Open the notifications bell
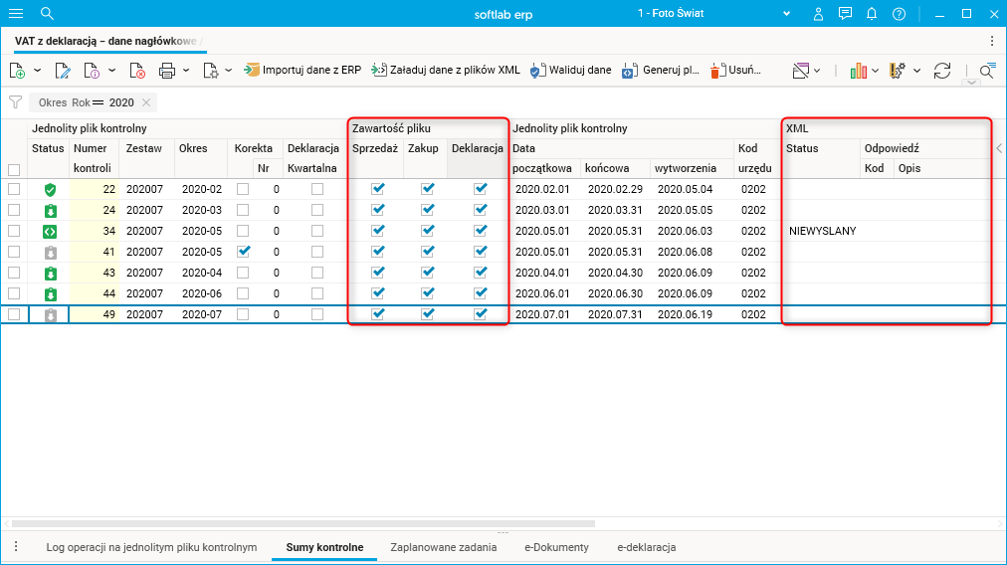 pos(872,14)
